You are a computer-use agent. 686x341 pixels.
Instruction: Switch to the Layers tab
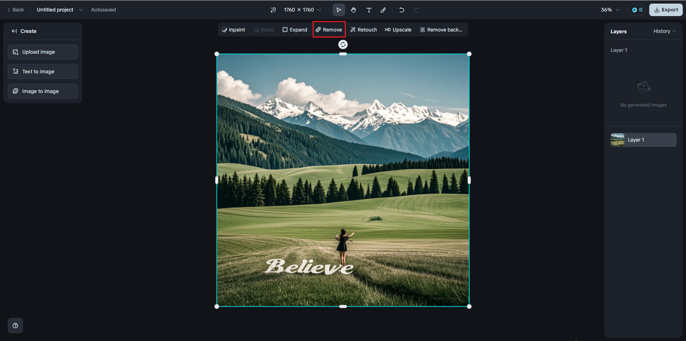point(618,31)
